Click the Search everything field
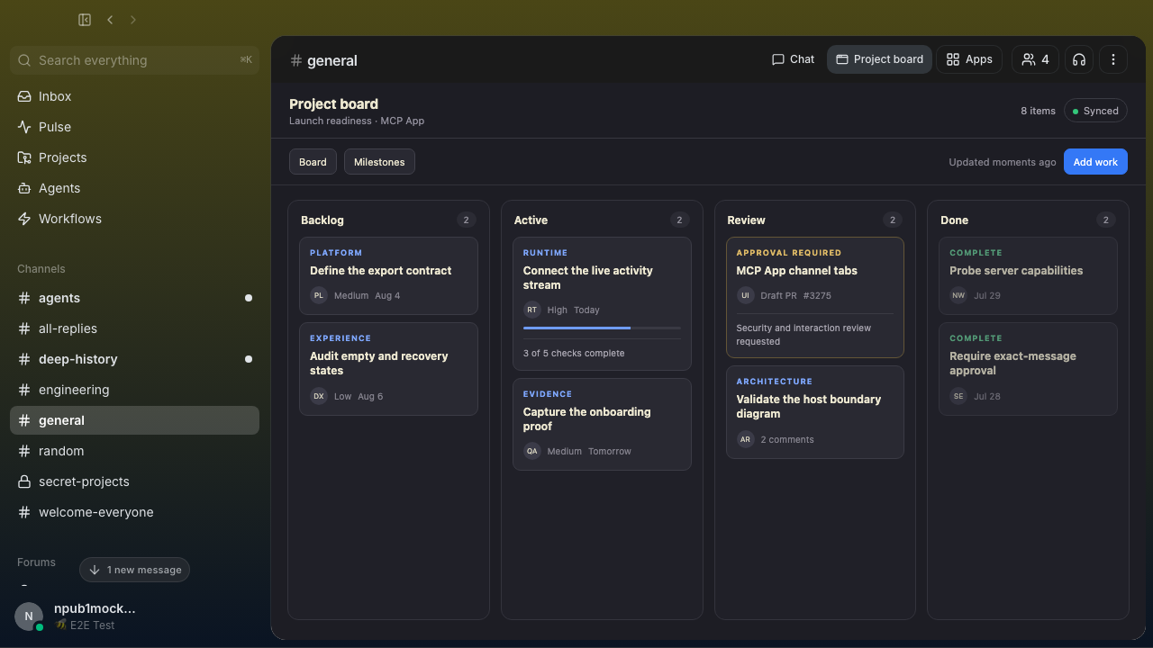 tap(134, 60)
